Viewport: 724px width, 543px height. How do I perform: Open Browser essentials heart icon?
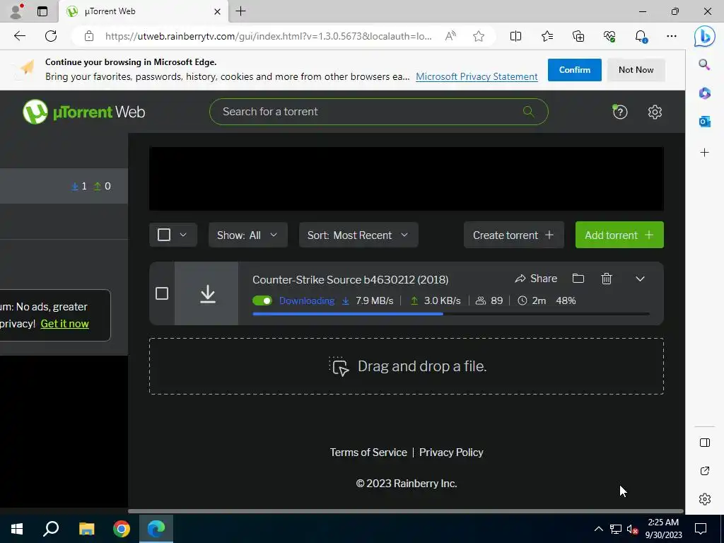coord(609,36)
